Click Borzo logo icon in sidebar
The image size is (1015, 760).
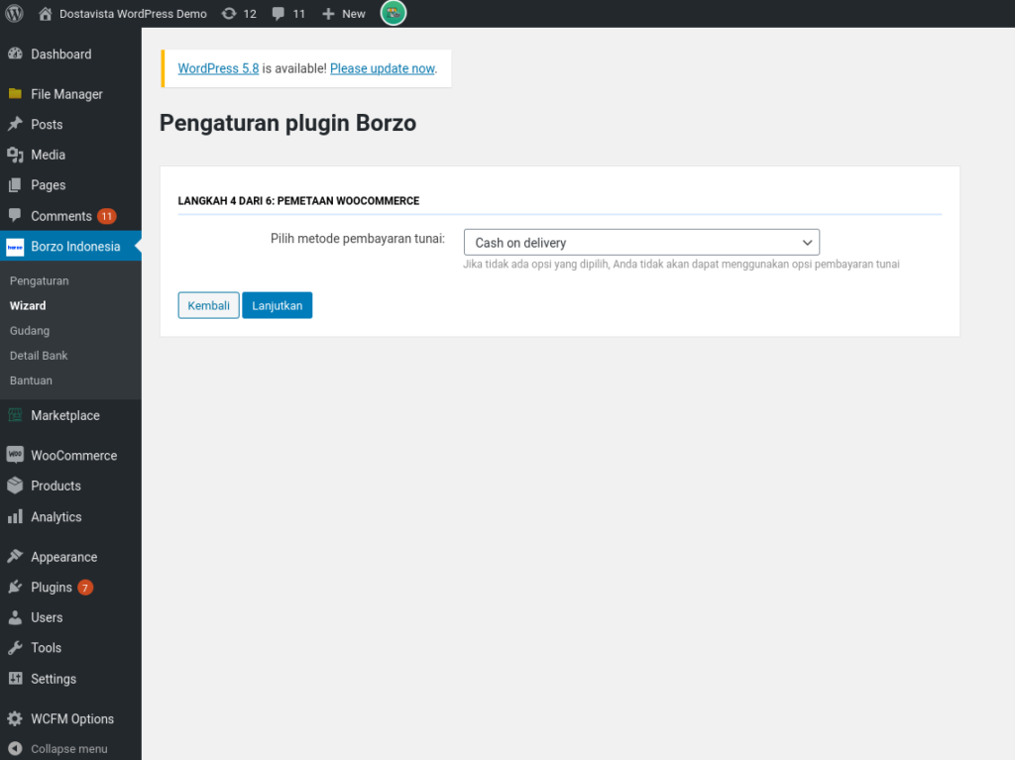15,247
